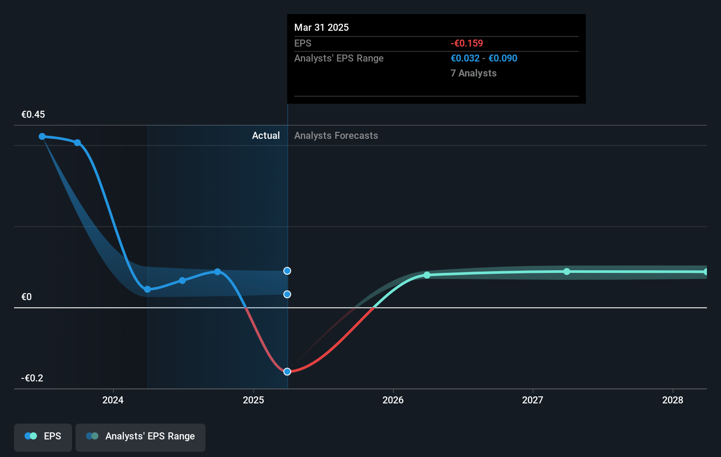The image size is (721, 457).
Task: Click the second EPS data point before 2024
Action: tap(77, 143)
